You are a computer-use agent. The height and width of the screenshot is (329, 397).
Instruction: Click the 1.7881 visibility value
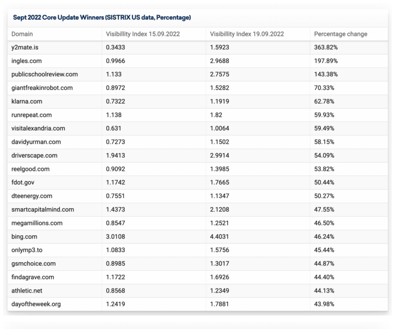coord(219,304)
